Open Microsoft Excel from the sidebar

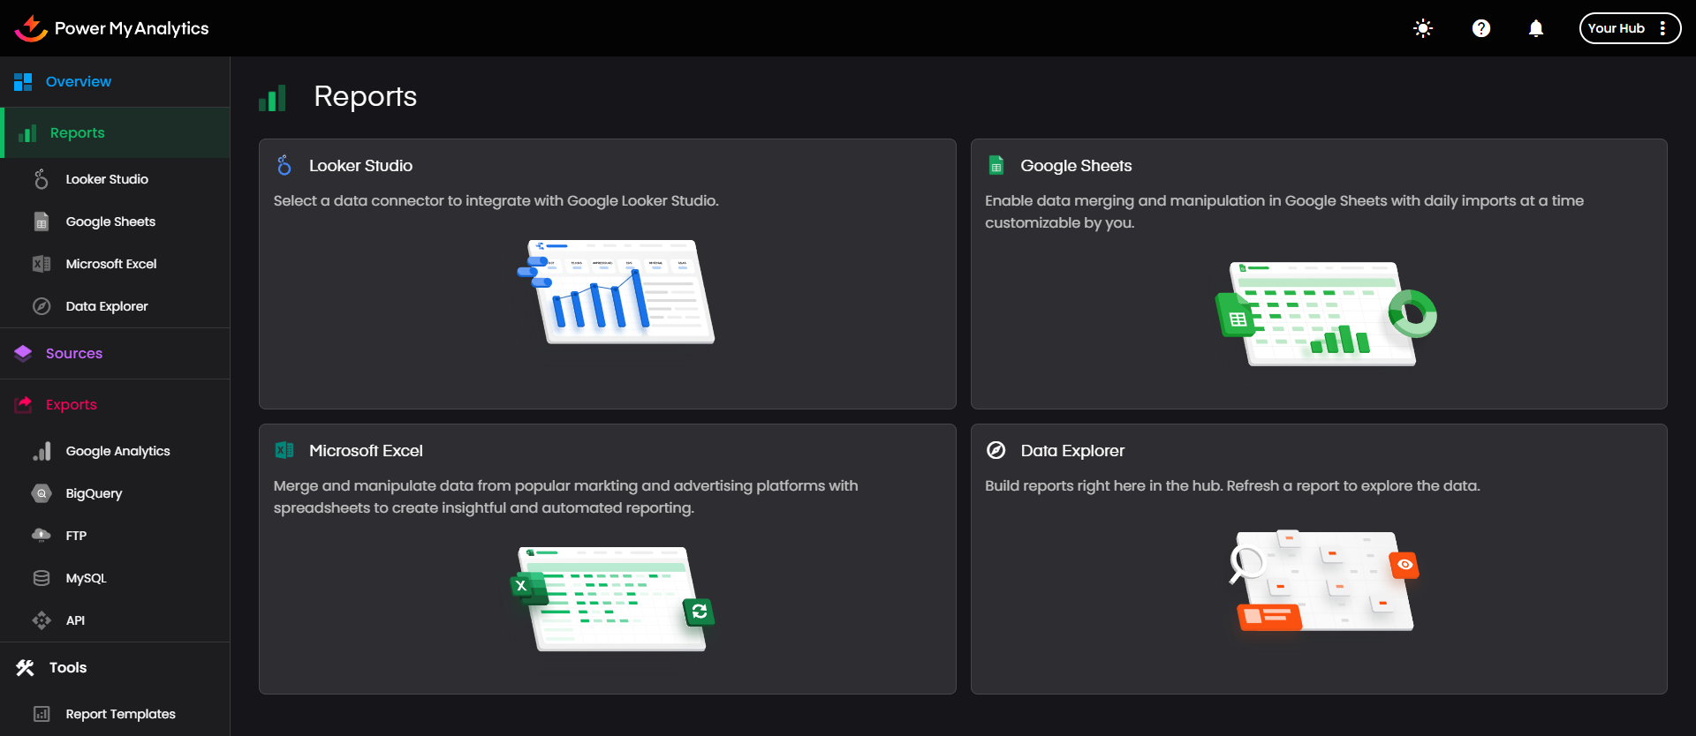click(x=111, y=264)
